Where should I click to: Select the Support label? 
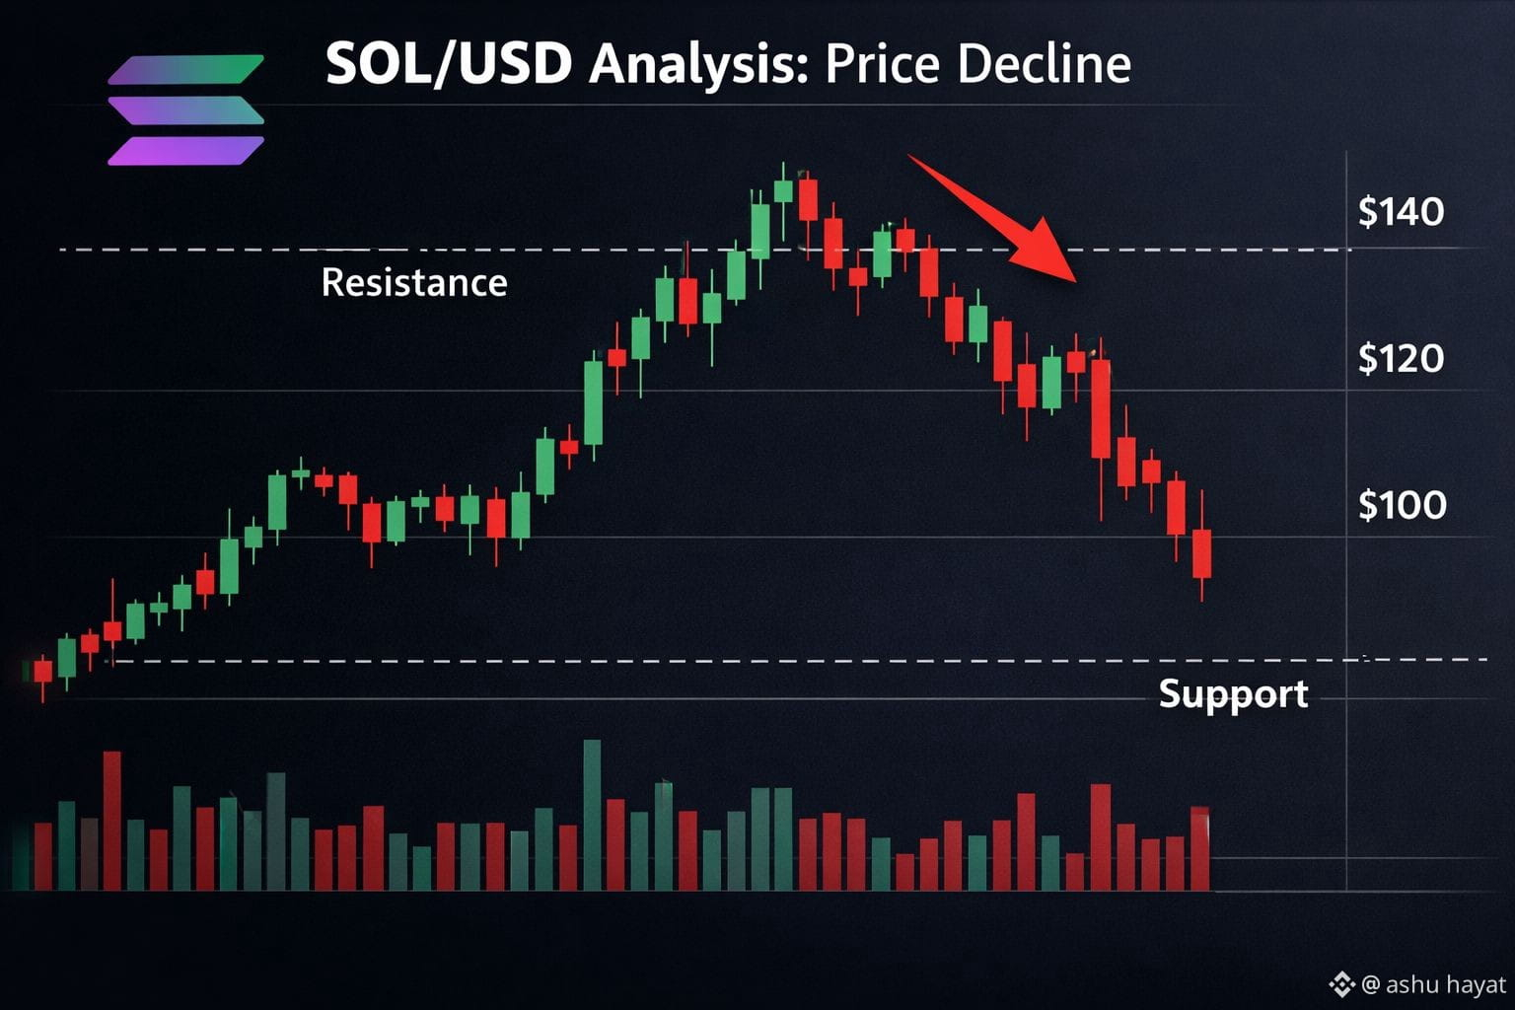coord(1233,693)
